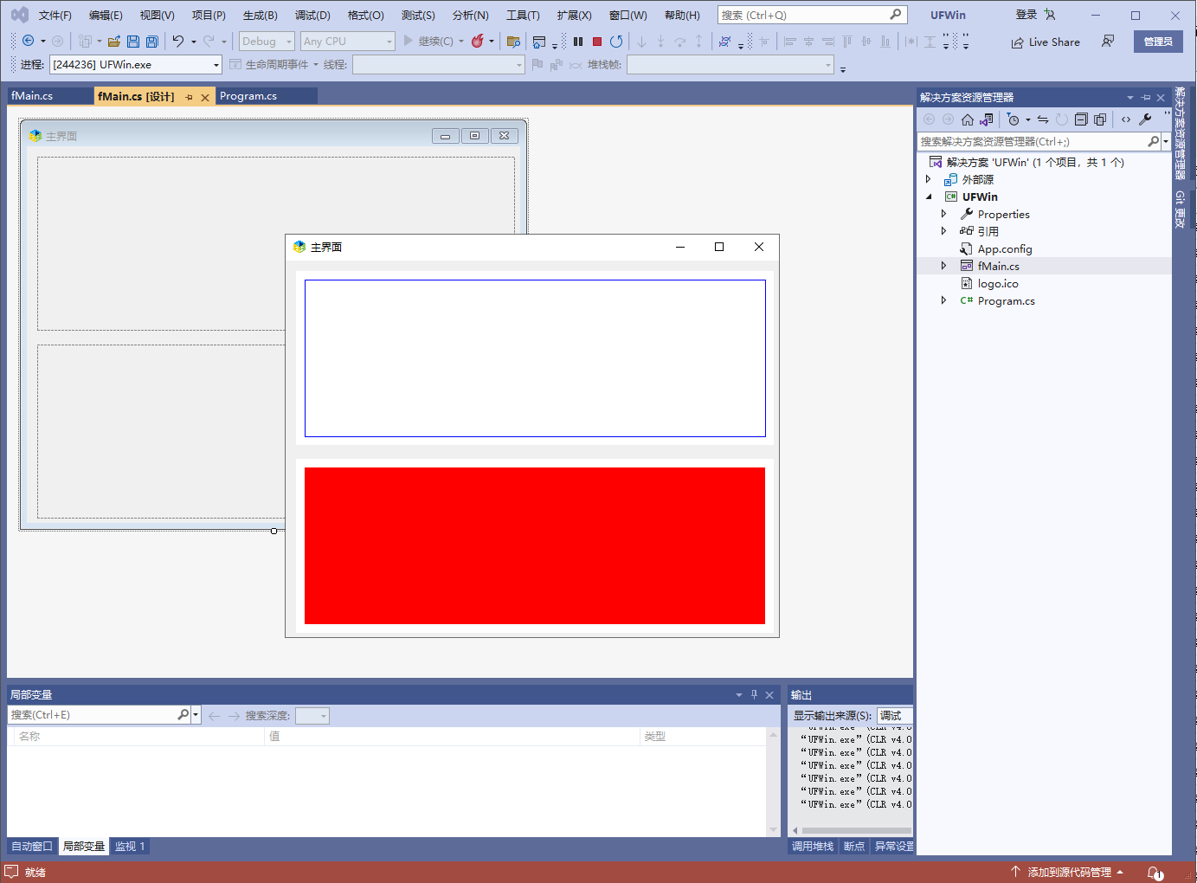
Task: Toggle pin on the 局部变量 panel
Action: (x=754, y=694)
